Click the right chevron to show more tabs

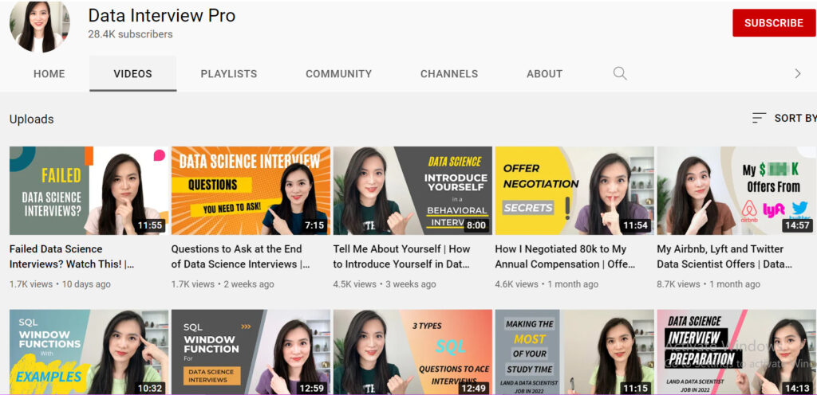797,73
